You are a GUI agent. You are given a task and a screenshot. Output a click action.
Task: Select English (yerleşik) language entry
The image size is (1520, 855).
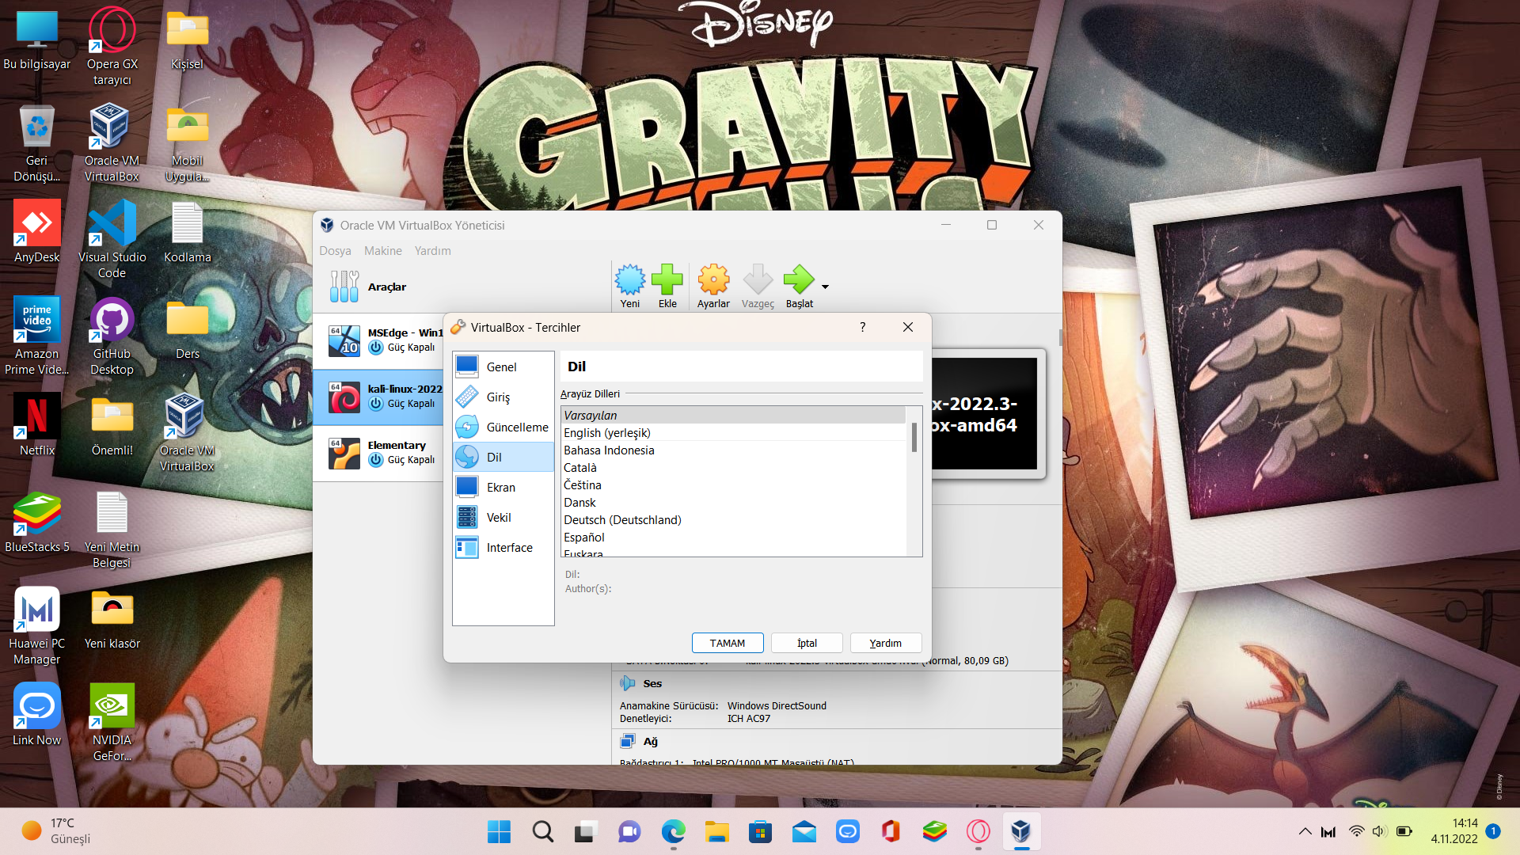tap(607, 433)
